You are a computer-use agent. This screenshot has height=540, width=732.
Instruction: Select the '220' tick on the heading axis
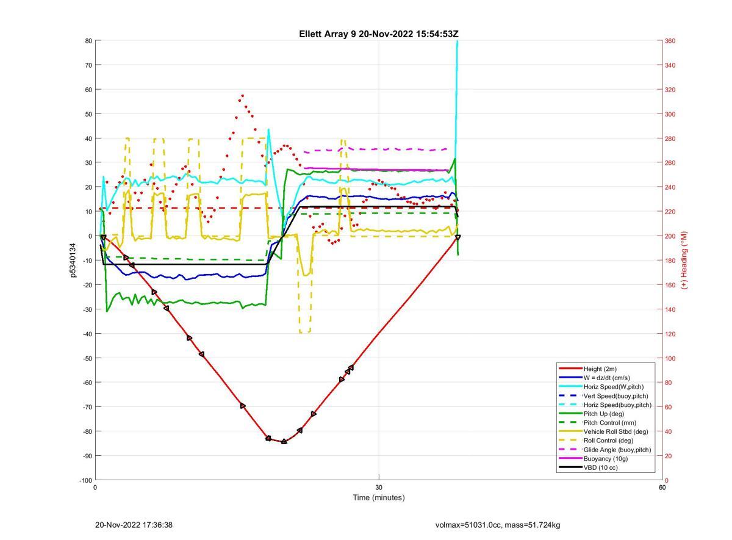670,212
